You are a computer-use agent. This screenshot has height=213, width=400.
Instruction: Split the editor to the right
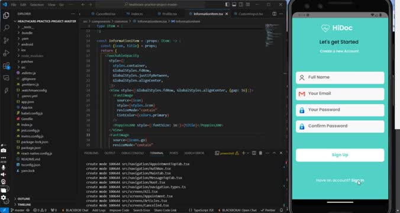274,14
